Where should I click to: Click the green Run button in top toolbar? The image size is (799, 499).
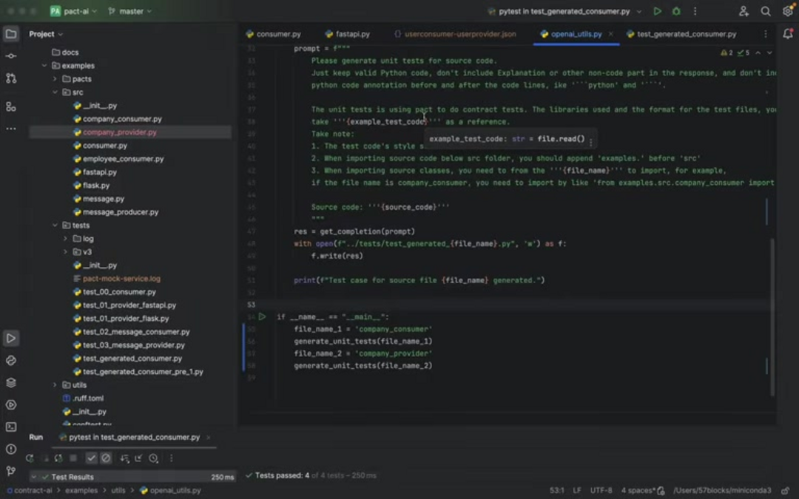coord(657,11)
